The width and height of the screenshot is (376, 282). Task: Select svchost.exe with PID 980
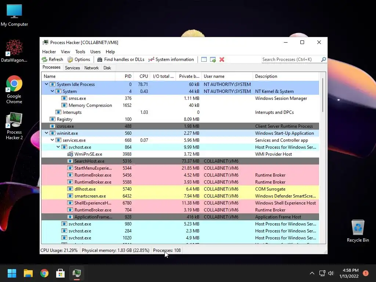coord(180,224)
